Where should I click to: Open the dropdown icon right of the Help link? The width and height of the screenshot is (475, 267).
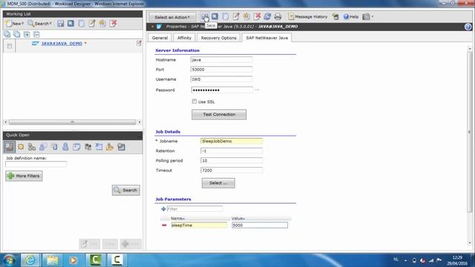(368, 16)
